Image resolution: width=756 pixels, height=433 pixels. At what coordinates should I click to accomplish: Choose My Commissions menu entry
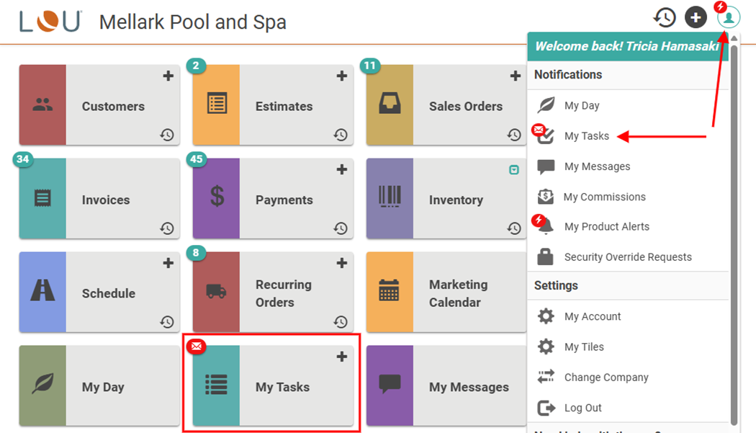coord(604,197)
